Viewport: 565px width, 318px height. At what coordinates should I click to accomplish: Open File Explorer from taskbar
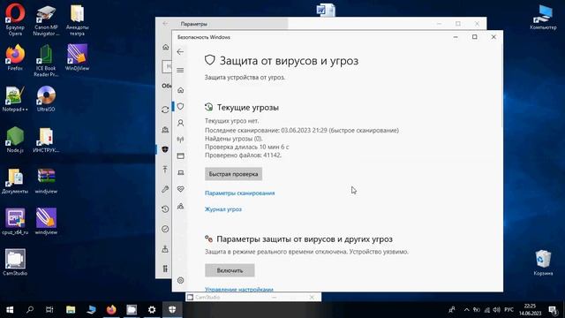71,310
